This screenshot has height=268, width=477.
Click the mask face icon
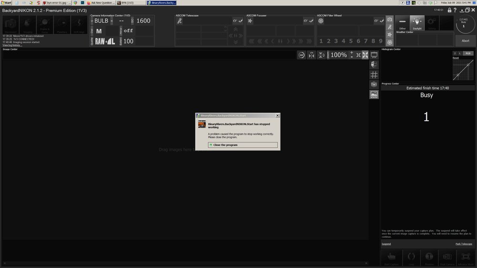[374, 64]
